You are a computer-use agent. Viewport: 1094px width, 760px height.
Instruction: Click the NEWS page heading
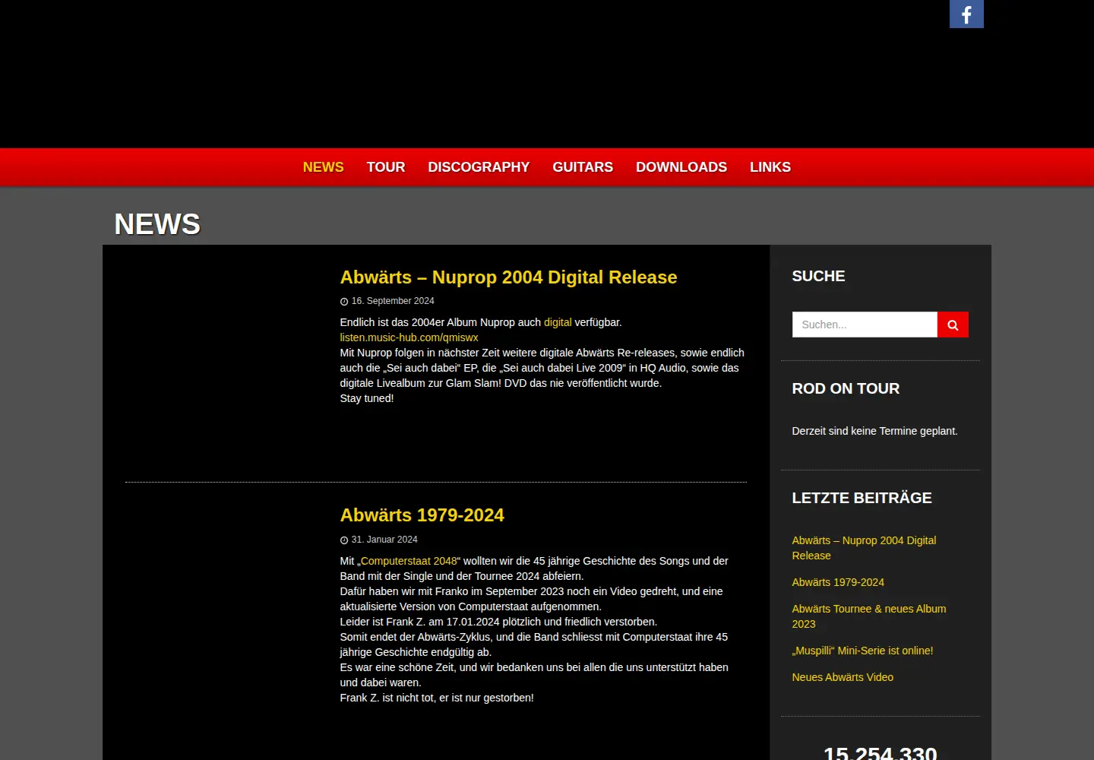(157, 224)
